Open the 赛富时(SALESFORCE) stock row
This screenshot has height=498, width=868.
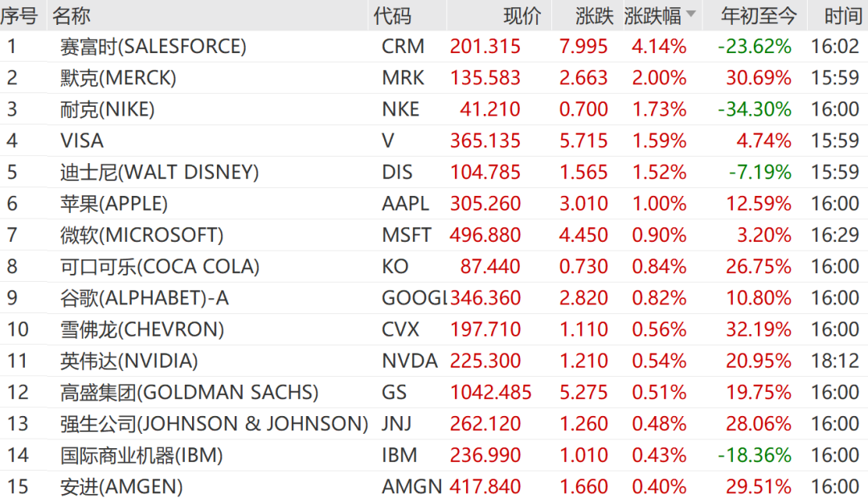point(434,47)
